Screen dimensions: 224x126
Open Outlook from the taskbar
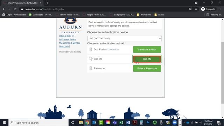pos(94,122)
